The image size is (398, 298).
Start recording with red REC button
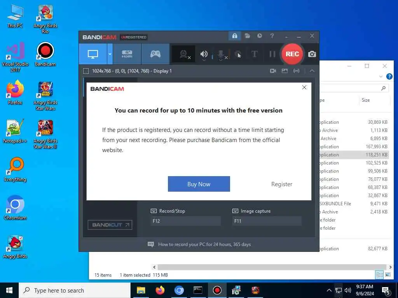pyautogui.click(x=292, y=54)
